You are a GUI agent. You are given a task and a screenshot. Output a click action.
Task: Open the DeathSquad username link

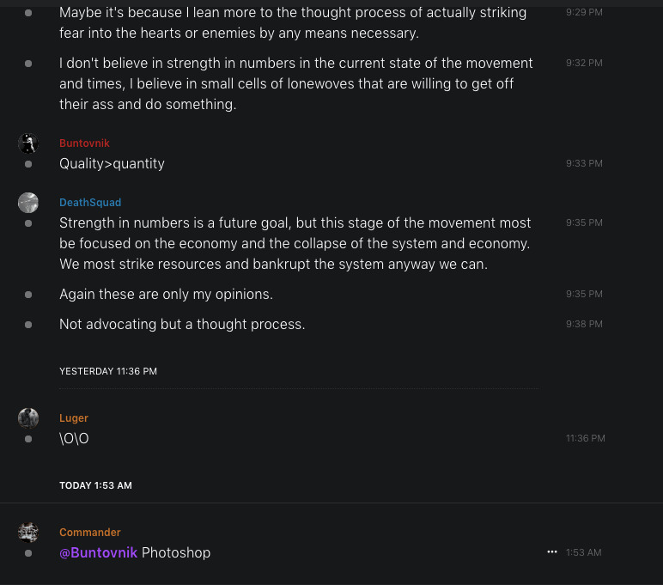click(x=90, y=203)
